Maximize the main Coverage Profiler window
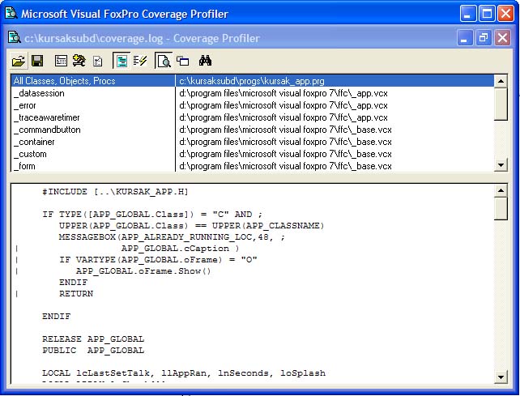This screenshot has width=520, height=396. 487,14
